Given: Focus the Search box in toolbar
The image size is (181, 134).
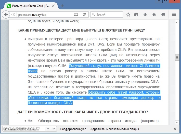Looking at the screenshot, I should [x=108, y=14].
